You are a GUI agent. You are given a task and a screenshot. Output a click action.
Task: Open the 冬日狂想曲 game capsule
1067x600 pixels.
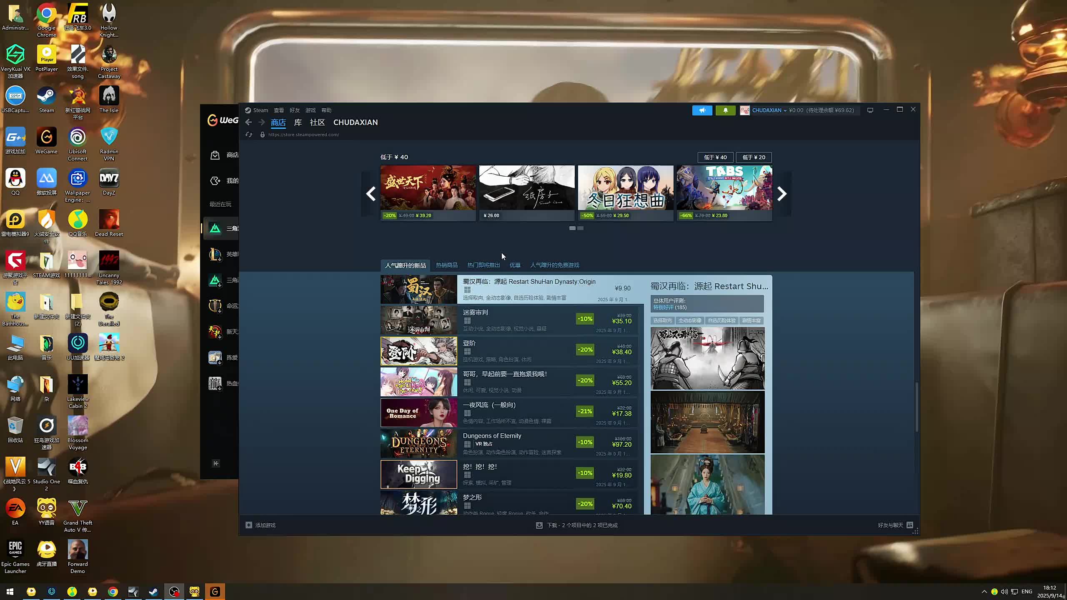point(626,193)
